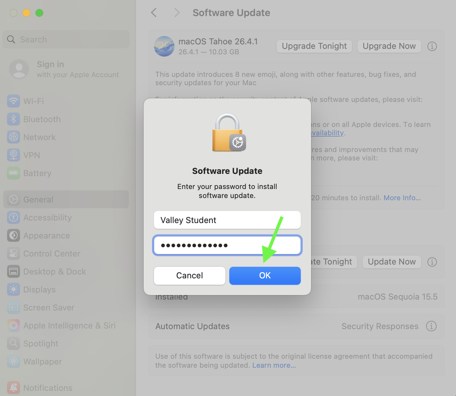Cancel the Software Update password dialog
Screen dimensions: 456x396
tap(189, 275)
